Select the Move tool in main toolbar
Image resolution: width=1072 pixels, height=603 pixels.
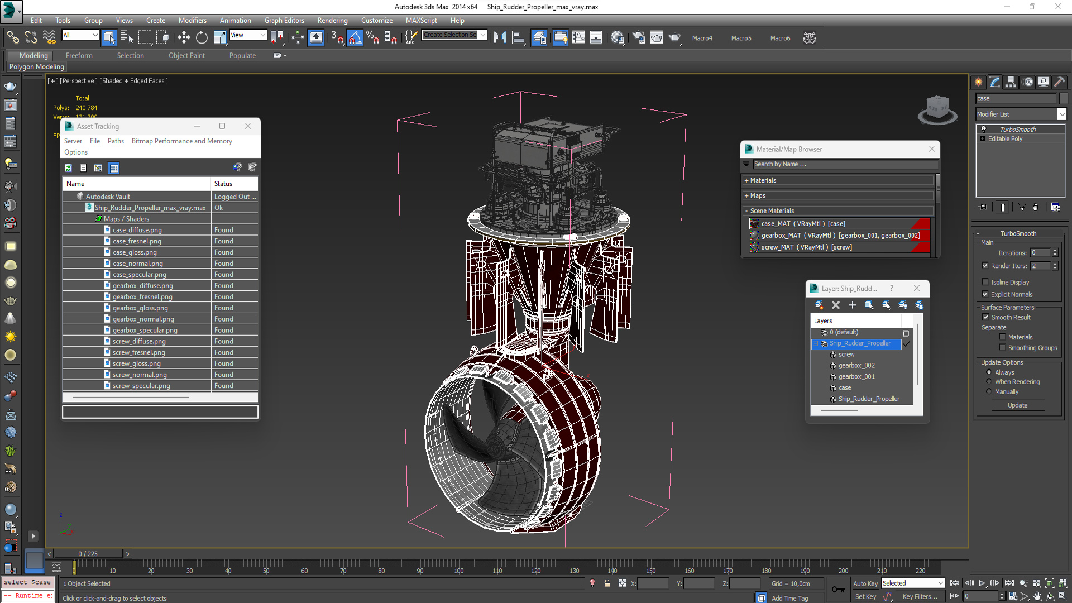pos(184,37)
